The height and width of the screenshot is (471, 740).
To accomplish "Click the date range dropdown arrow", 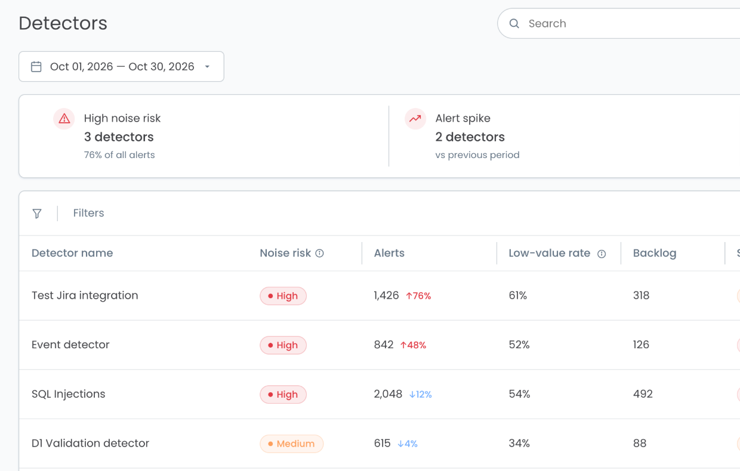I will (x=207, y=67).
